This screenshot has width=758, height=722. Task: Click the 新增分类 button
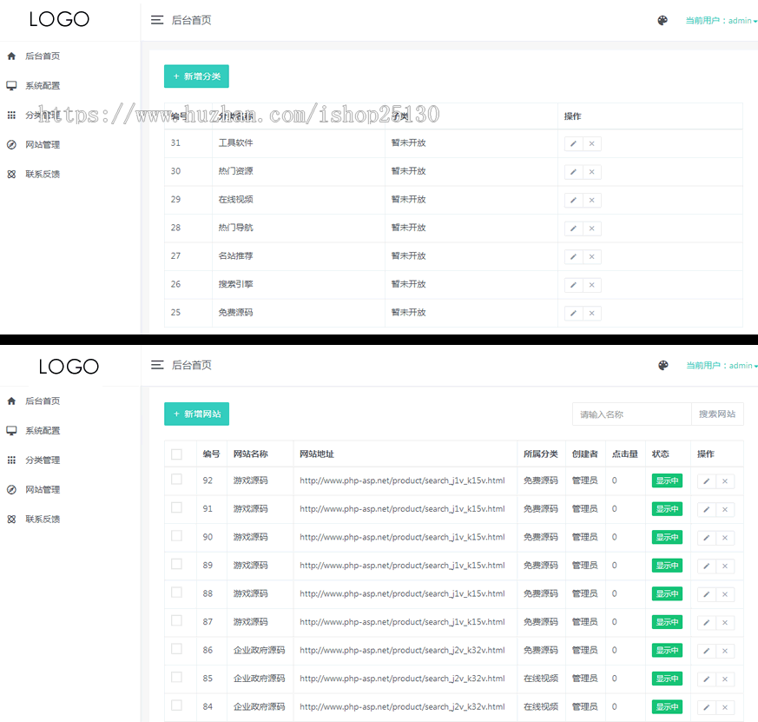click(196, 76)
